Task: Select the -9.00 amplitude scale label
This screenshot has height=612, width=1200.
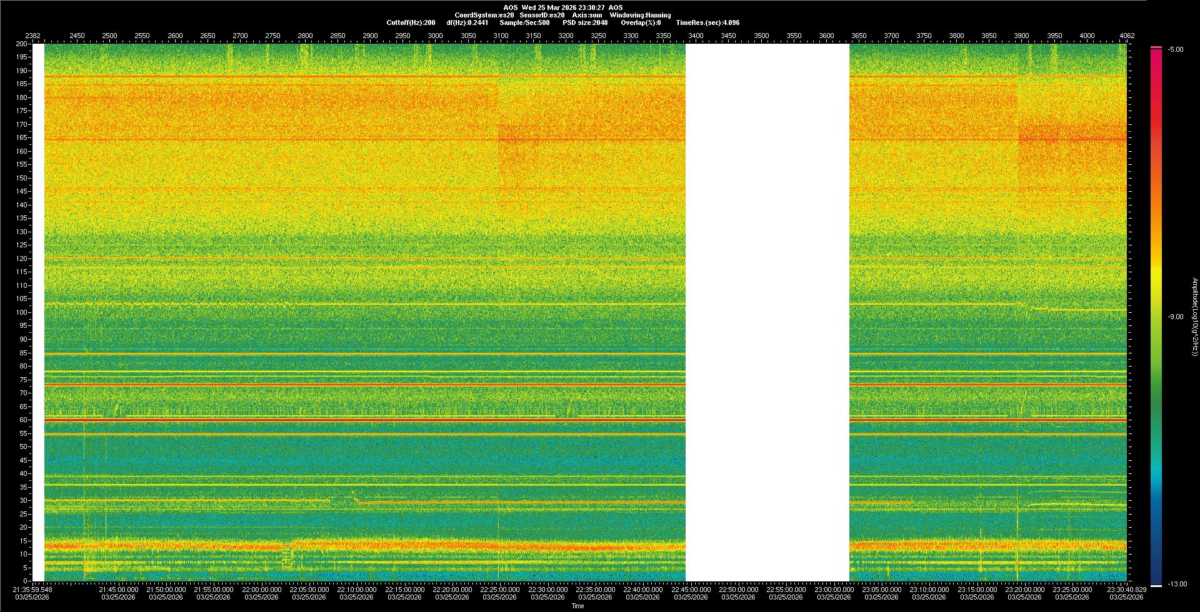Action: point(1175,317)
